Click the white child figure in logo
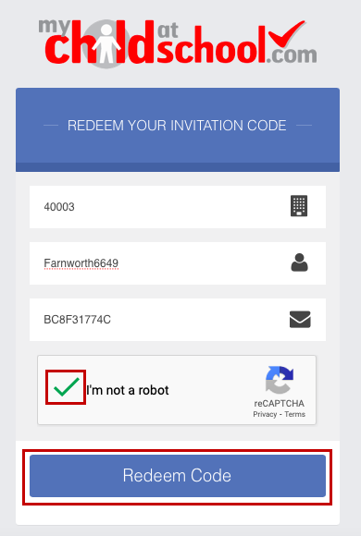Screen dimensions: 361x536 (x=106, y=43)
